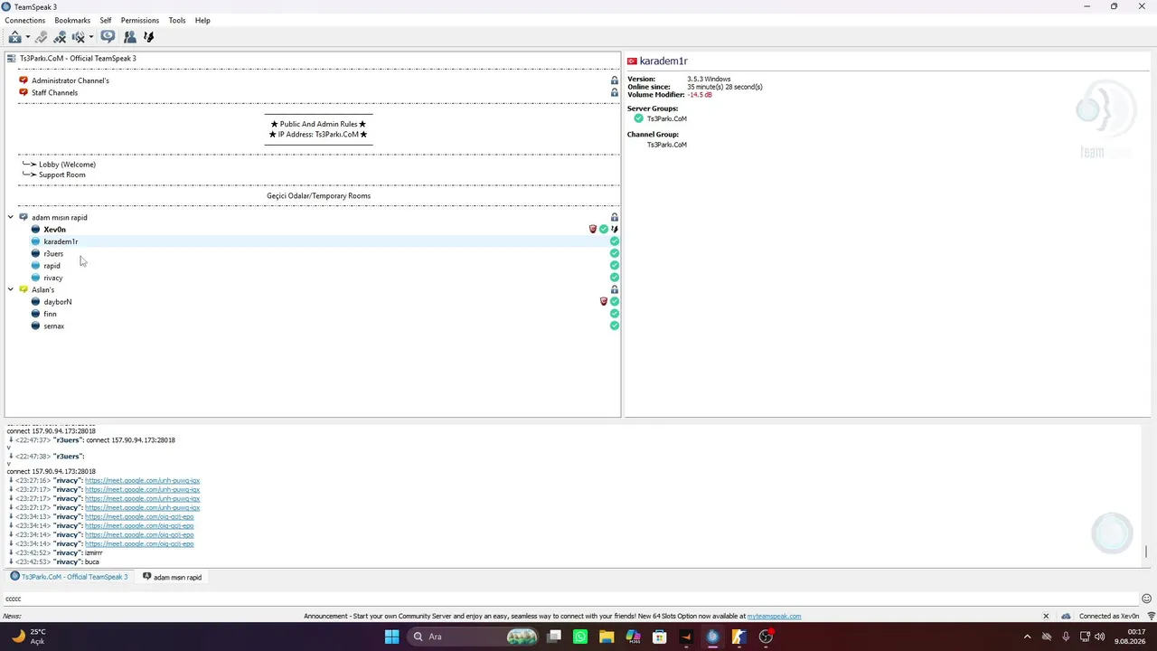Open the Contacts toolbar icon
This screenshot has width=1157, height=651.
point(130,37)
